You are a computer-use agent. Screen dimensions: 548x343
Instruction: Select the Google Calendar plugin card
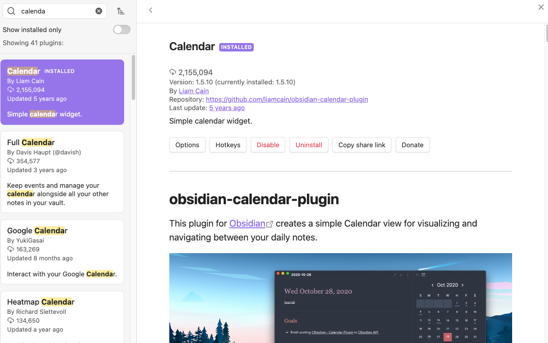coord(62,252)
